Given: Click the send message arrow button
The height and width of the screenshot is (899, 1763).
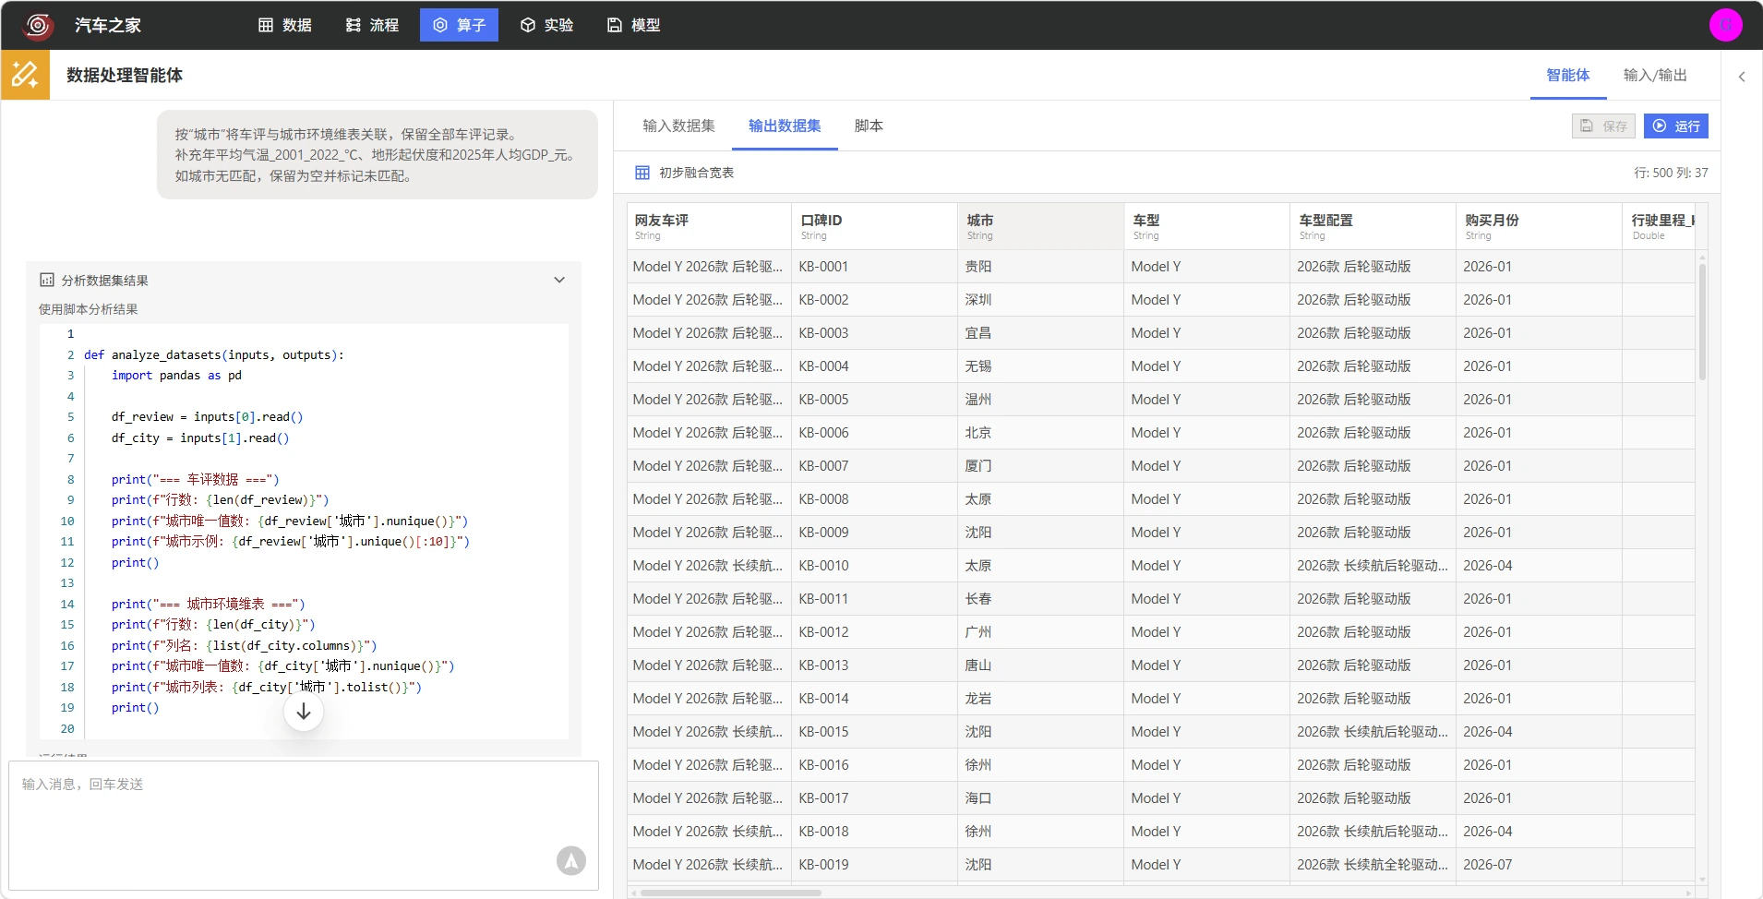Looking at the screenshot, I should pyautogui.click(x=571, y=861).
